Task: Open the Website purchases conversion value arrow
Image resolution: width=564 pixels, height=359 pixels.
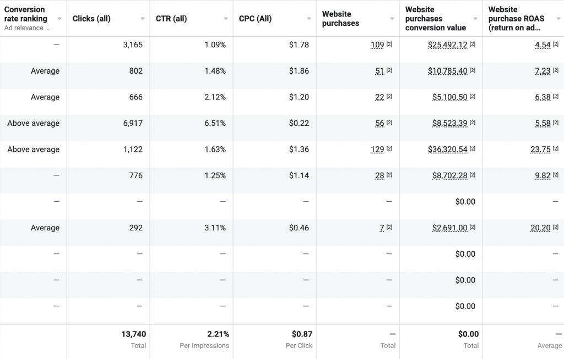Action: click(x=476, y=18)
